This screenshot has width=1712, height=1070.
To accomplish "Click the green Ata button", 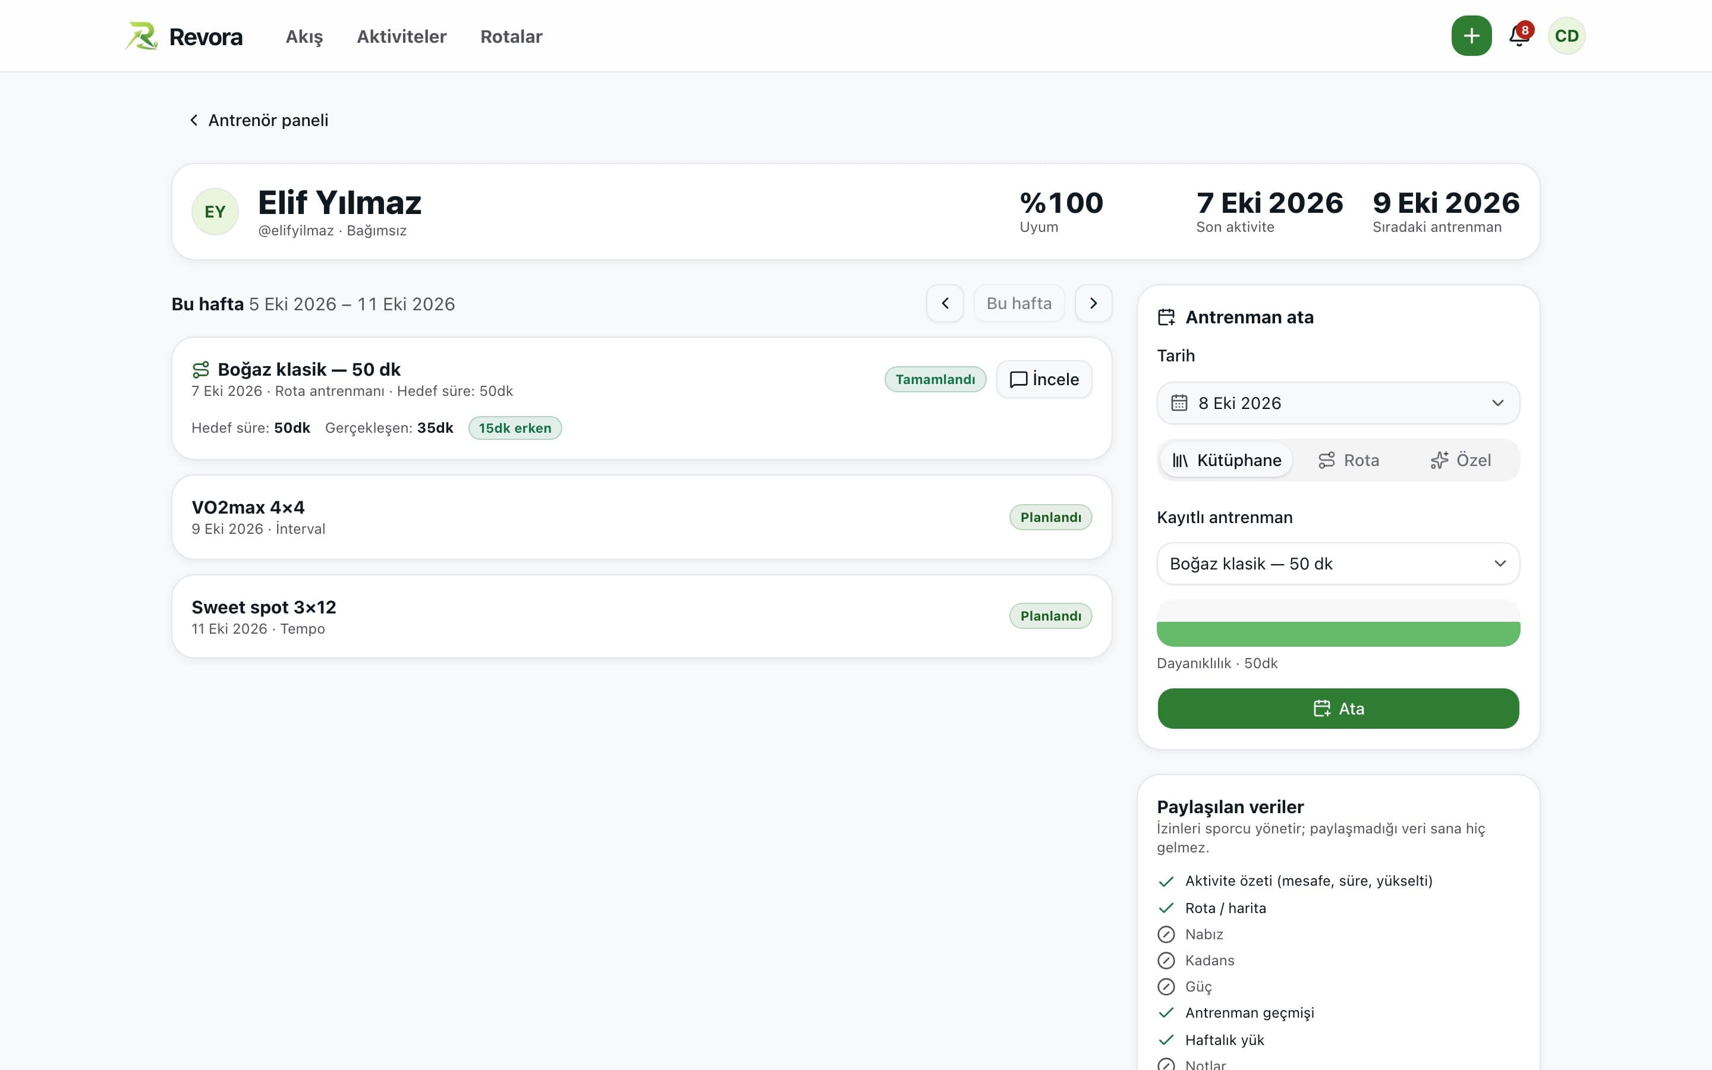I will 1337,709.
